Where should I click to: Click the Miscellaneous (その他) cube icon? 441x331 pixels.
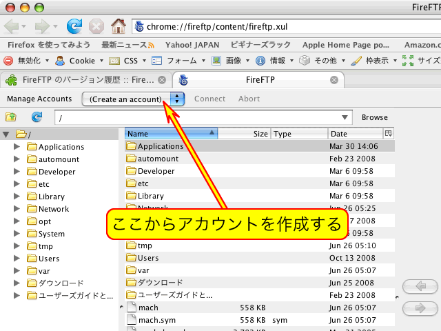[x=305, y=60]
